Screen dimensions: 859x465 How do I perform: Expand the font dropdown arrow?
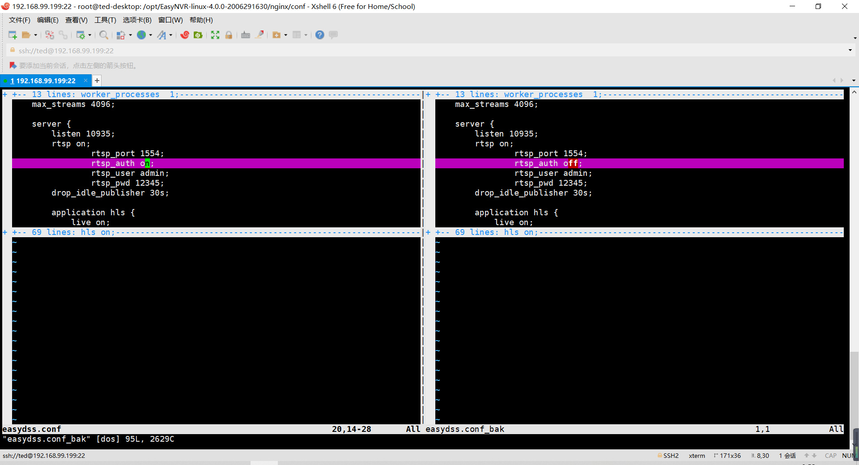click(171, 35)
